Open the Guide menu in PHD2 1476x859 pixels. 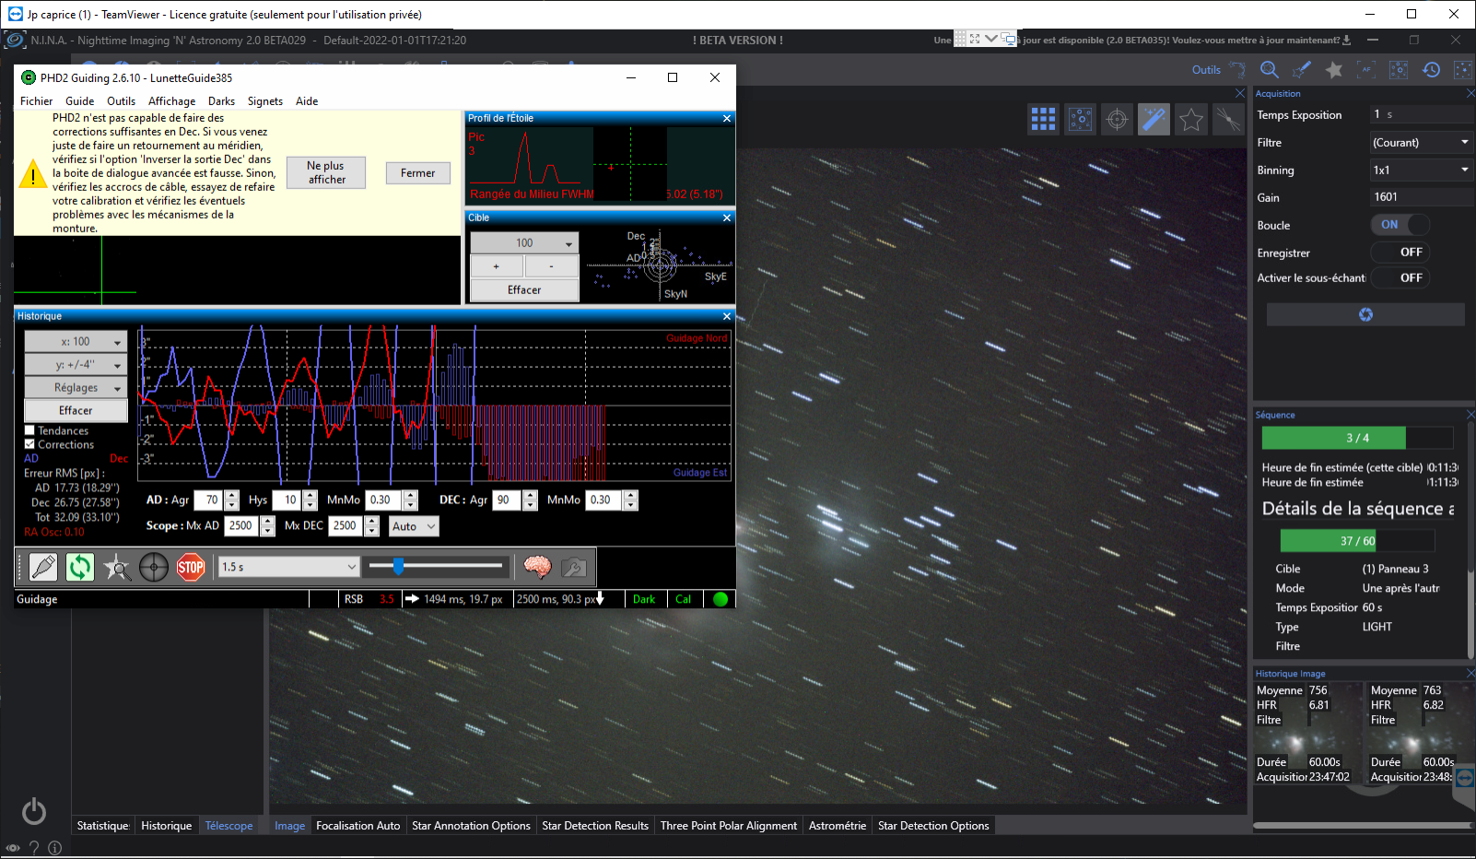pyautogui.click(x=80, y=101)
